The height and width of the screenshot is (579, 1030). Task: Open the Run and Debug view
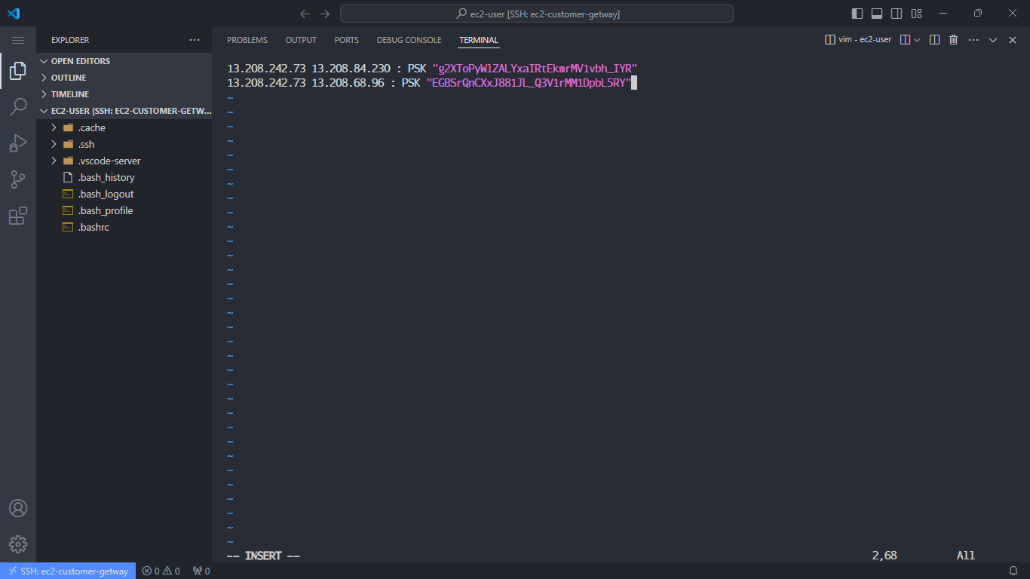click(x=18, y=143)
